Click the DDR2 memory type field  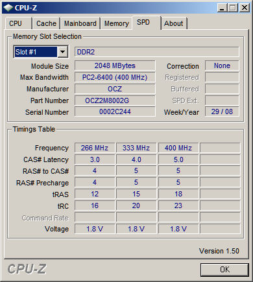[157, 52]
